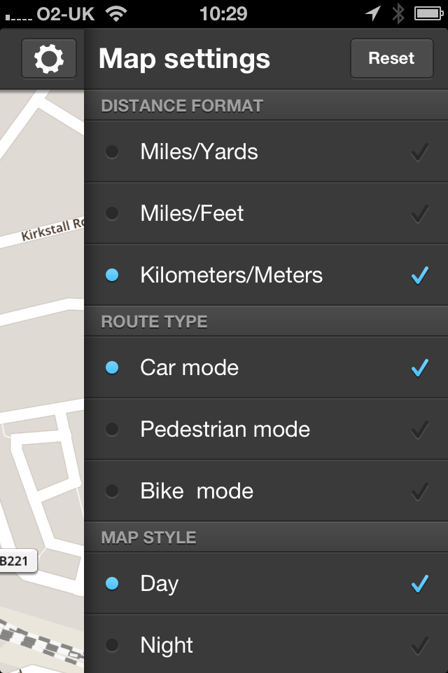Click the Map settings title
This screenshot has width=448, height=673.
(183, 59)
